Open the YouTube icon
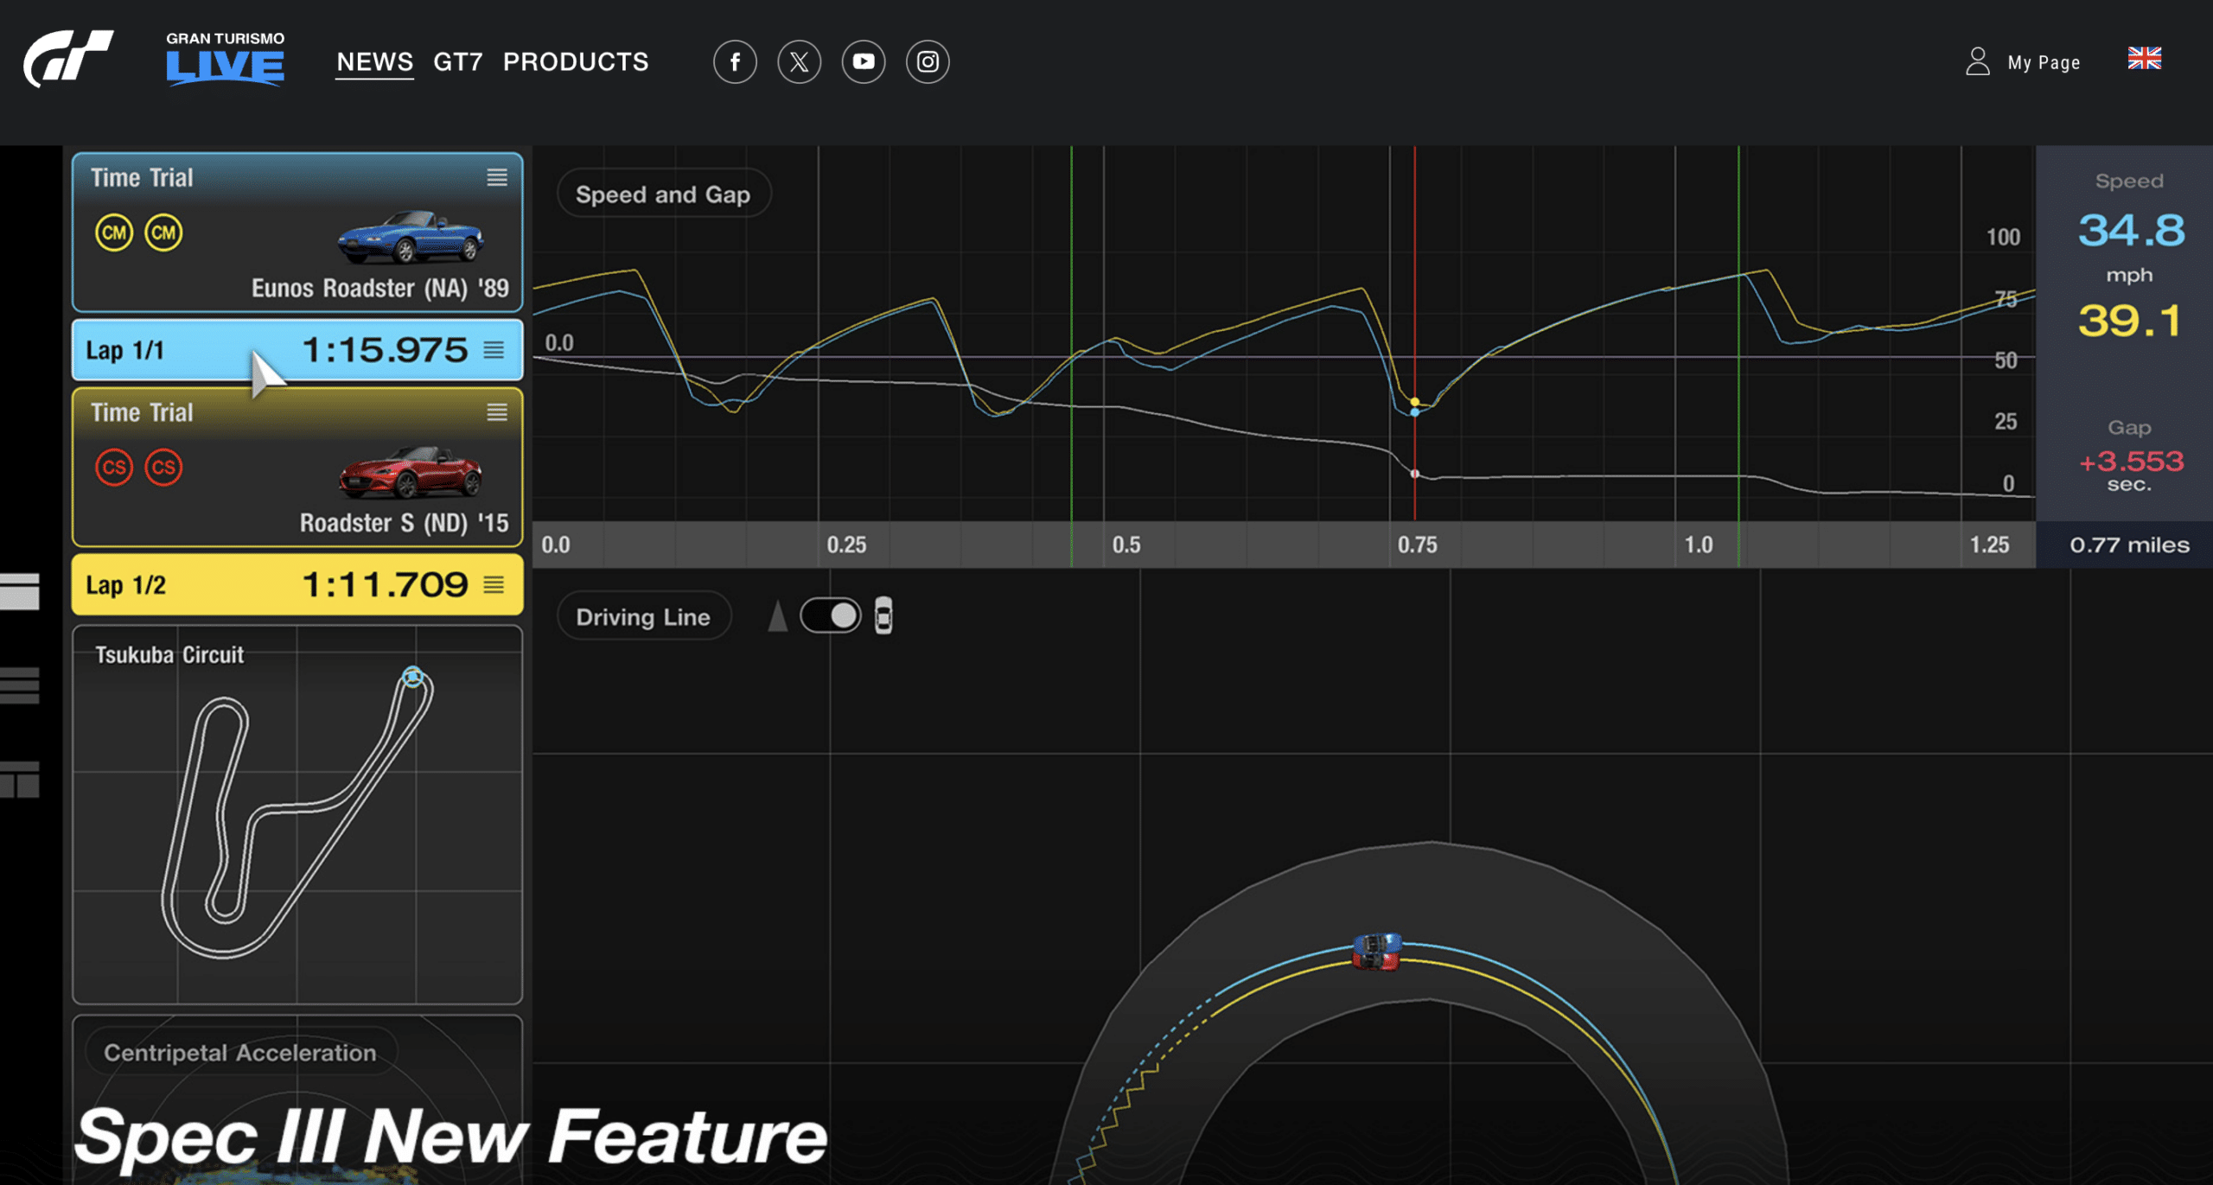Viewport: 2213px width, 1185px height. click(x=863, y=62)
